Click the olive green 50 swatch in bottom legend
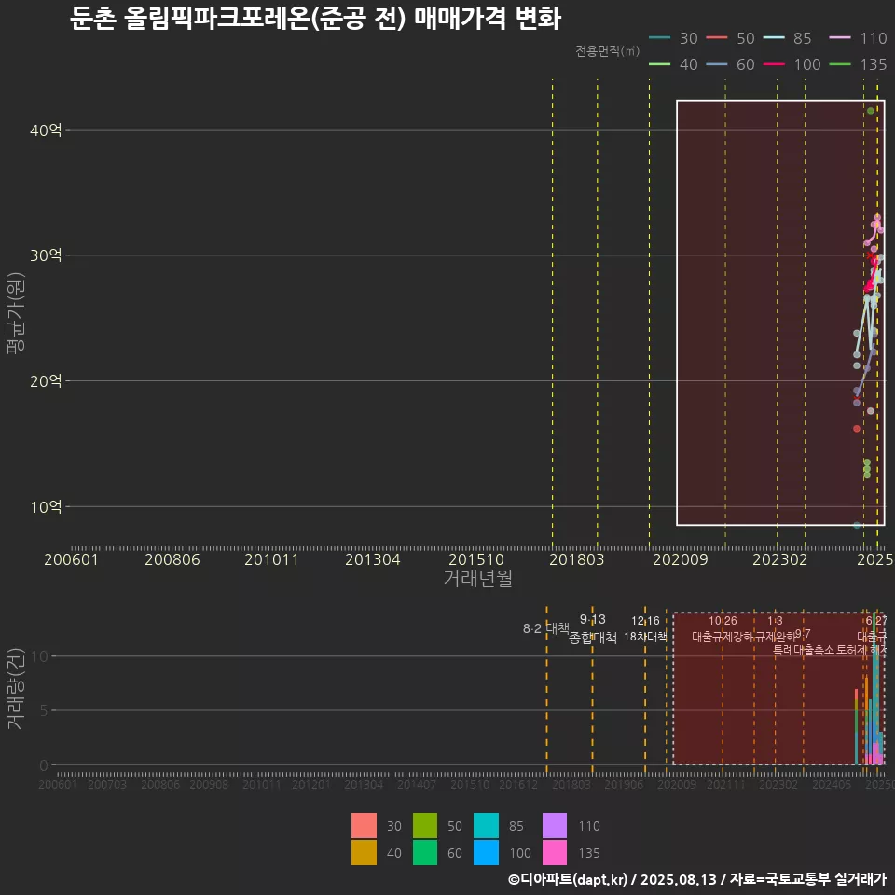Viewport: 895px width, 895px height. click(x=425, y=825)
